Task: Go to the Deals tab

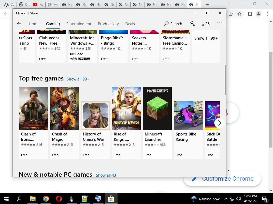Action: tap(130, 24)
